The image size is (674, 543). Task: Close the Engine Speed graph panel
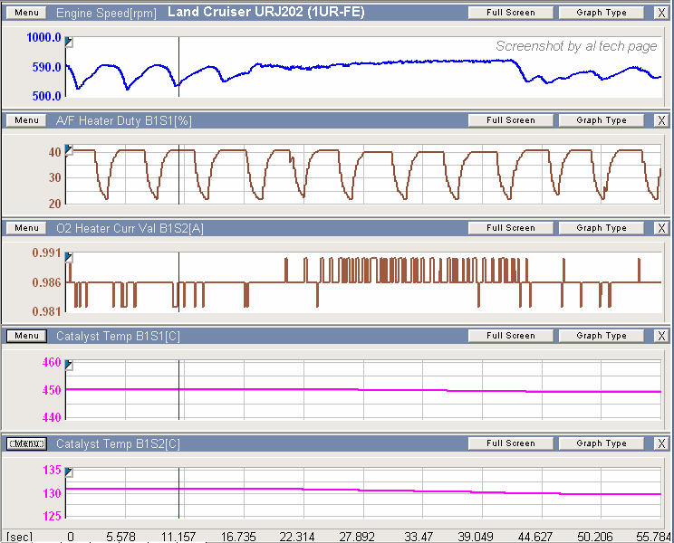tap(660, 13)
